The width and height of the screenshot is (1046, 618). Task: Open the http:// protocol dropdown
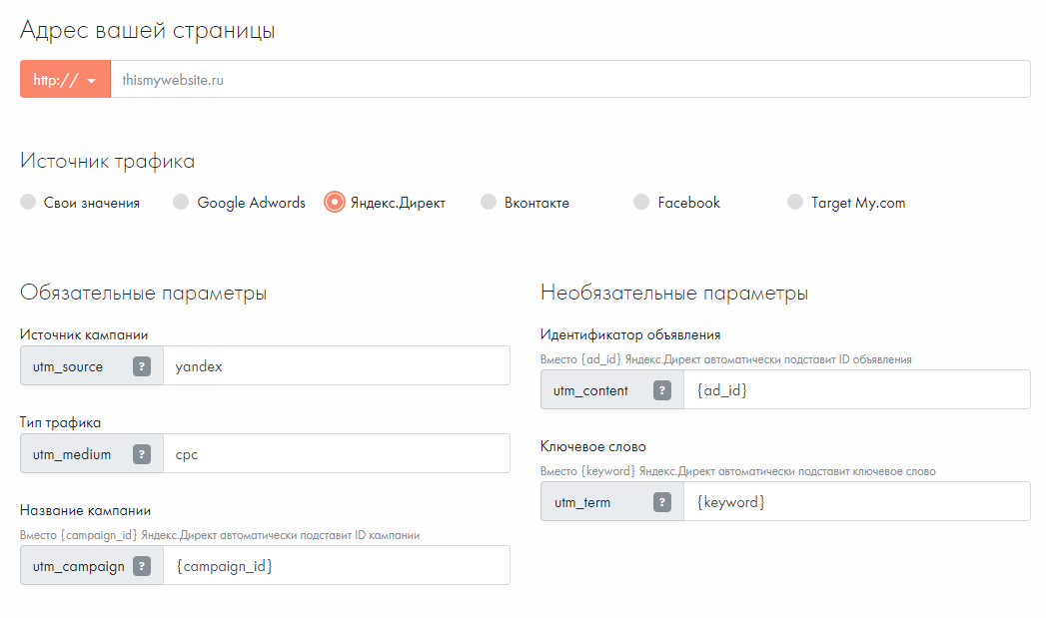pyautogui.click(x=65, y=79)
